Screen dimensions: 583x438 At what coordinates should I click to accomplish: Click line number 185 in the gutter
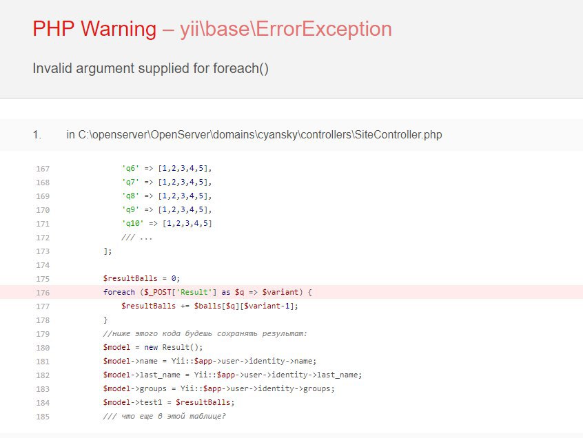42,416
